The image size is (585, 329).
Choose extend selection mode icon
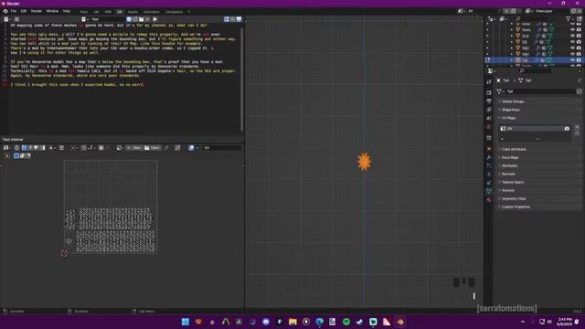(22, 155)
